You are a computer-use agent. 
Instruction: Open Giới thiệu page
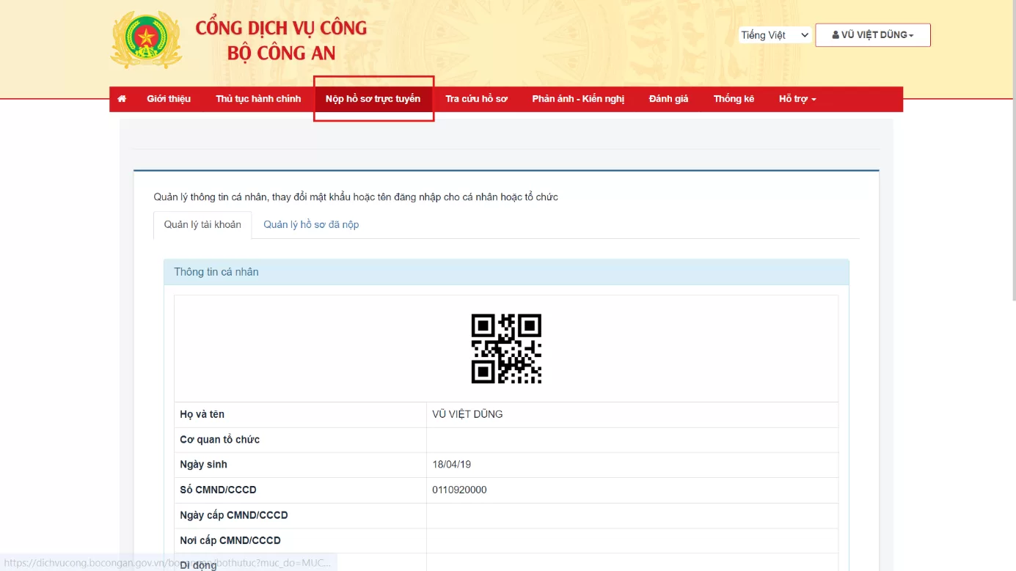[169, 99]
